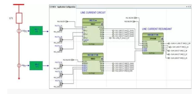Screen dimensions: 196x94
Task: Select the MU1712_IA hardware input channel icon
Action: (61, 65)
